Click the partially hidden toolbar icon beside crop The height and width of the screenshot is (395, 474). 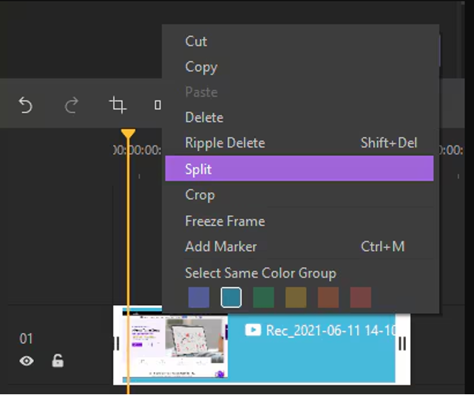point(158,105)
